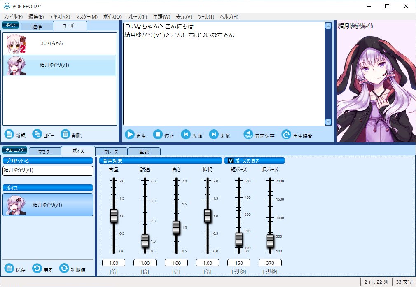Switch to the 標準 voice tab
Image resolution: width=416 pixels, height=287 pixels.
tap(37, 27)
